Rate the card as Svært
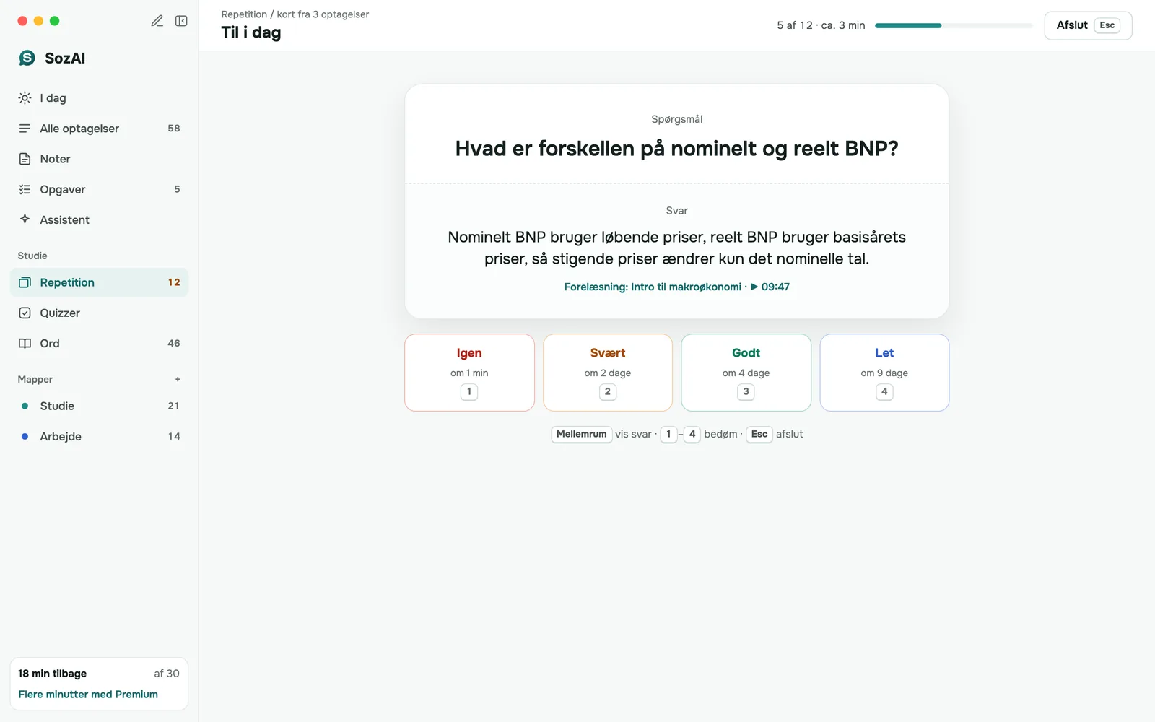The image size is (1155, 722). [608, 373]
